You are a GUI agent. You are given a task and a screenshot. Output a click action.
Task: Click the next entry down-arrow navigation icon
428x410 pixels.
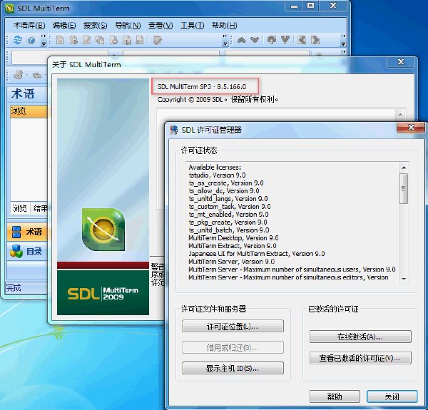(x=255, y=40)
